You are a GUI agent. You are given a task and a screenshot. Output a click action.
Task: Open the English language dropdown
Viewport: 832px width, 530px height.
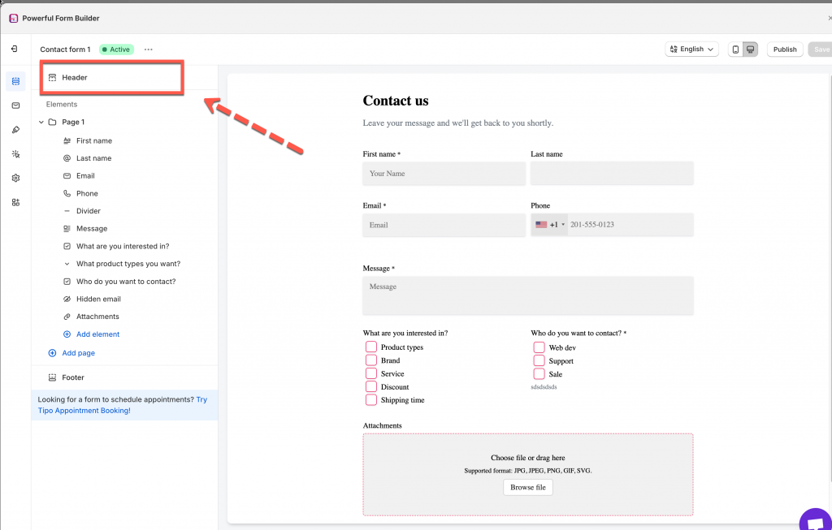tap(691, 50)
